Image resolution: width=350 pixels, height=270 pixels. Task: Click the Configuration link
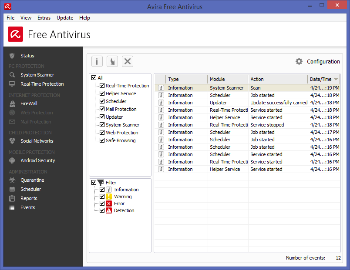[323, 62]
